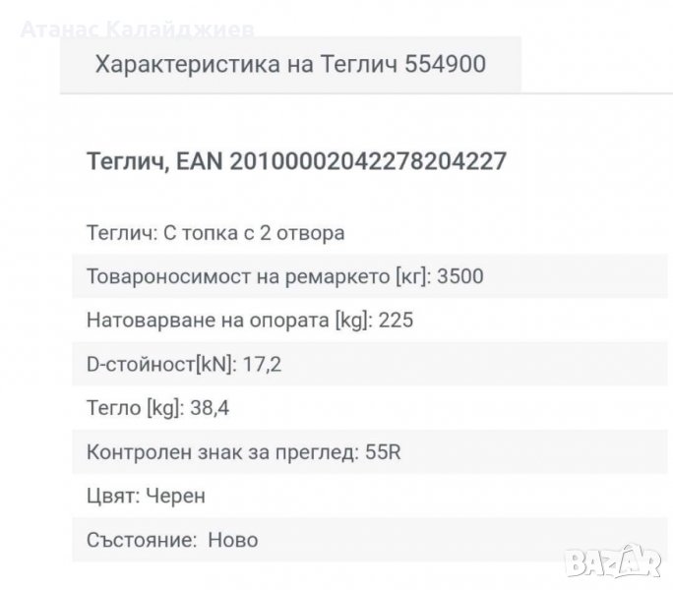673x590 pixels.
Task: Select the Цвят: Черен row
Action: point(147,496)
